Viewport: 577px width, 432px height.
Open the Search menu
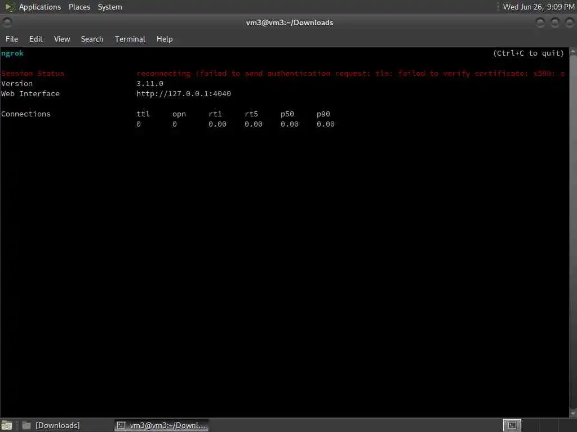(x=92, y=39)
